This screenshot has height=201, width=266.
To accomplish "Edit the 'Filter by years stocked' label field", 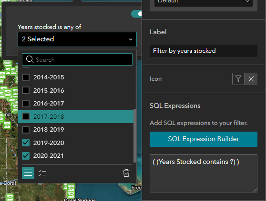I will 204,51.
